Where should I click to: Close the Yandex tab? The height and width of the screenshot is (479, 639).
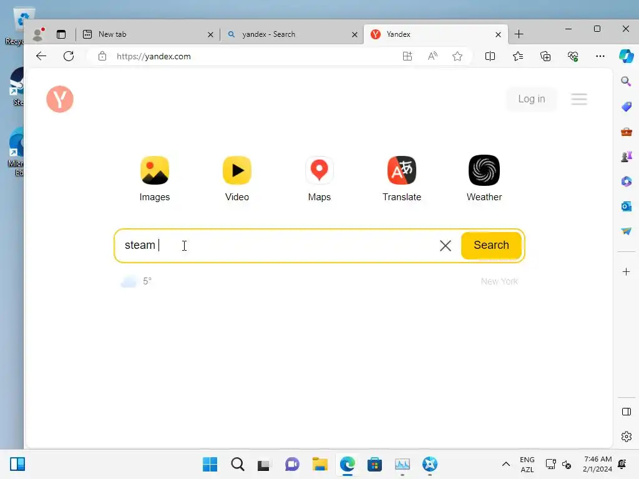coord(498,35)
